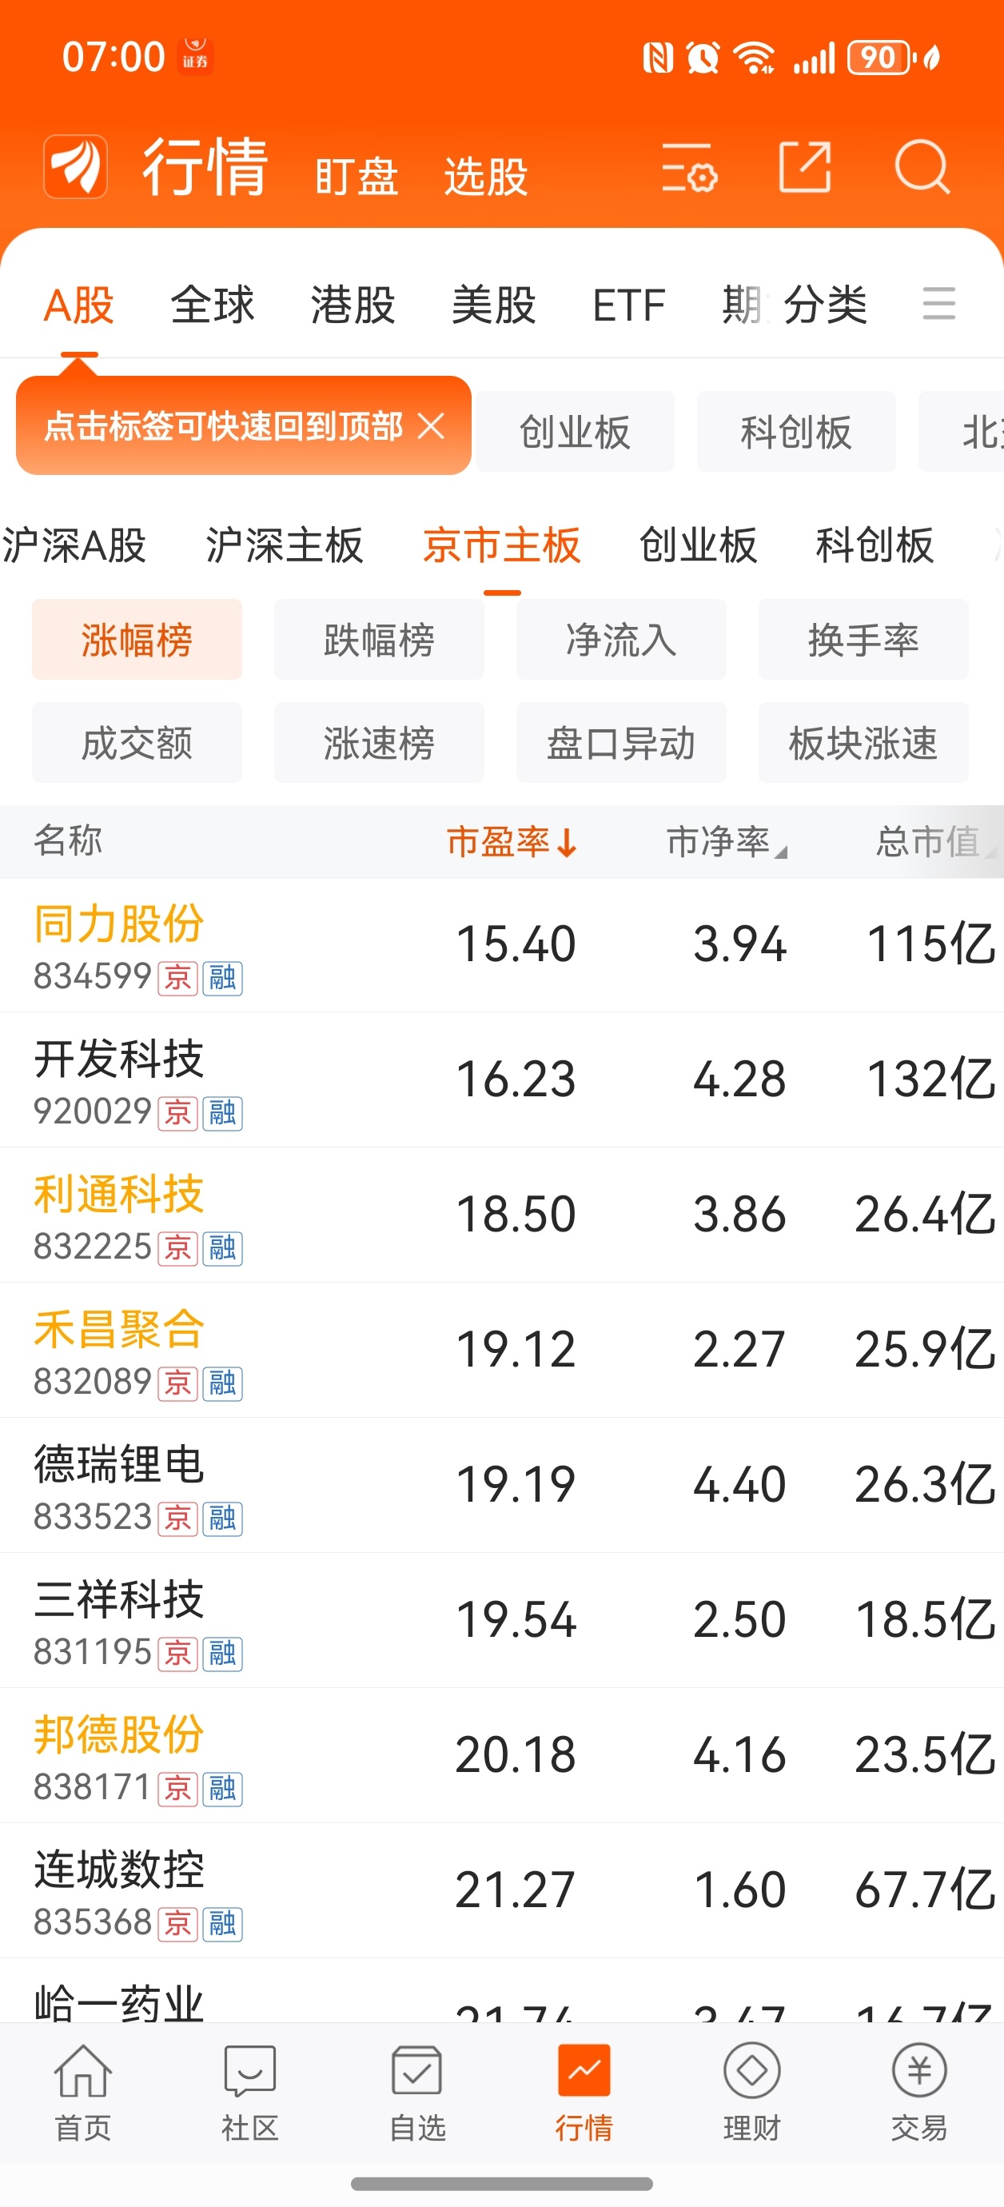This screenshot has width=1004, height=2207.
Task: Tap the NFC icon in status bar
Action: (658, 58)
